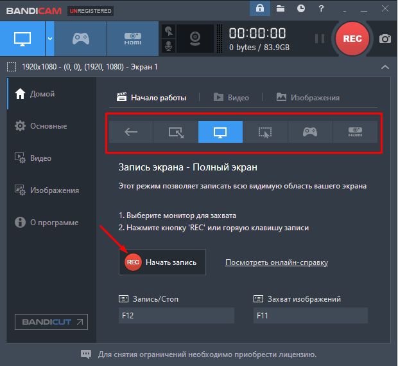Click the Запись экрана - Полный экран heading

188,167
